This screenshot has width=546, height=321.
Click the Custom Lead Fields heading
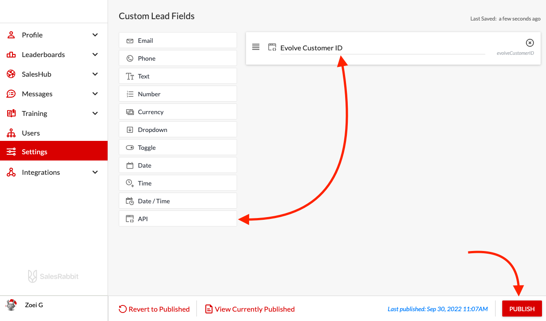point(157,16)
